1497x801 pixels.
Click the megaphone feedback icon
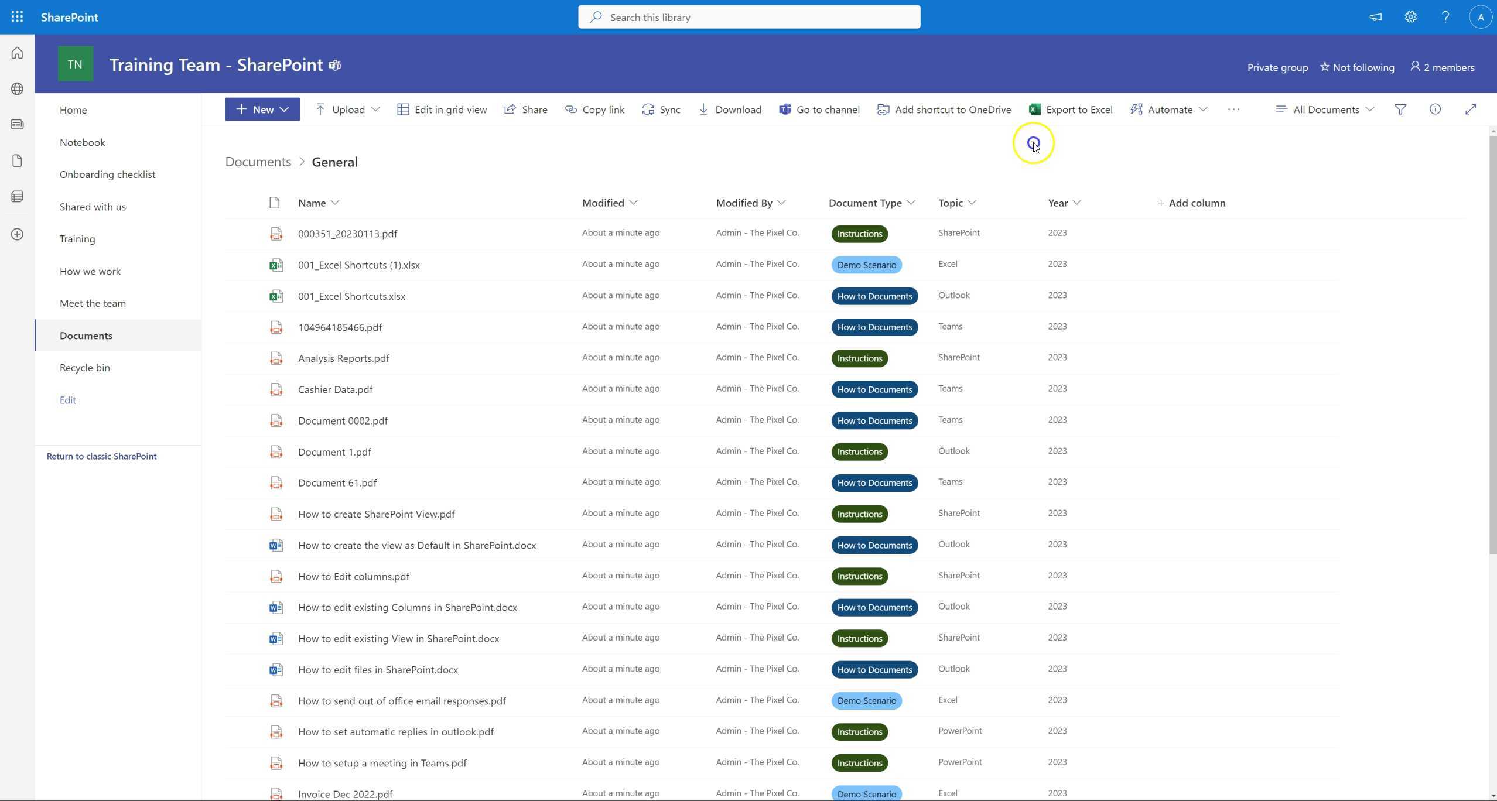click(1375, 17)
